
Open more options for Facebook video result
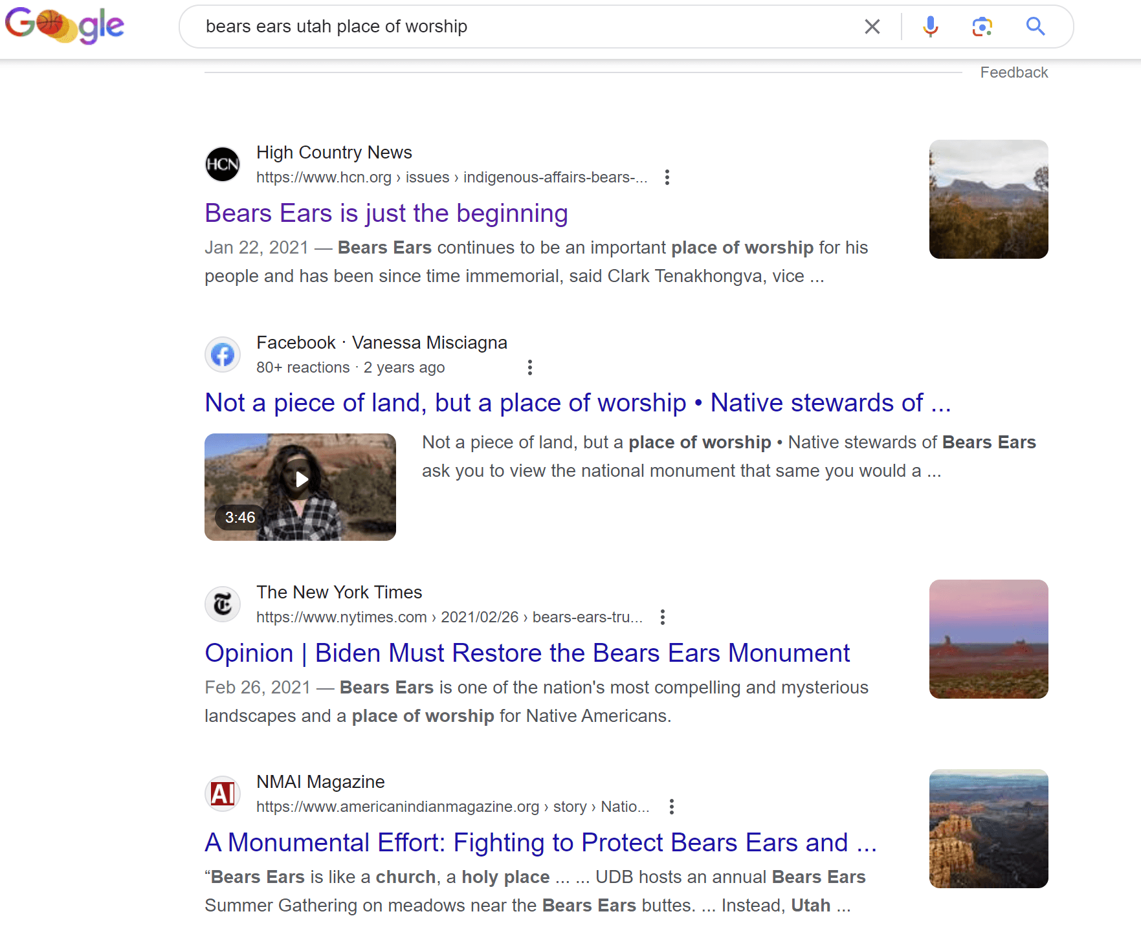pyautogui.click(x=529, y=367)
